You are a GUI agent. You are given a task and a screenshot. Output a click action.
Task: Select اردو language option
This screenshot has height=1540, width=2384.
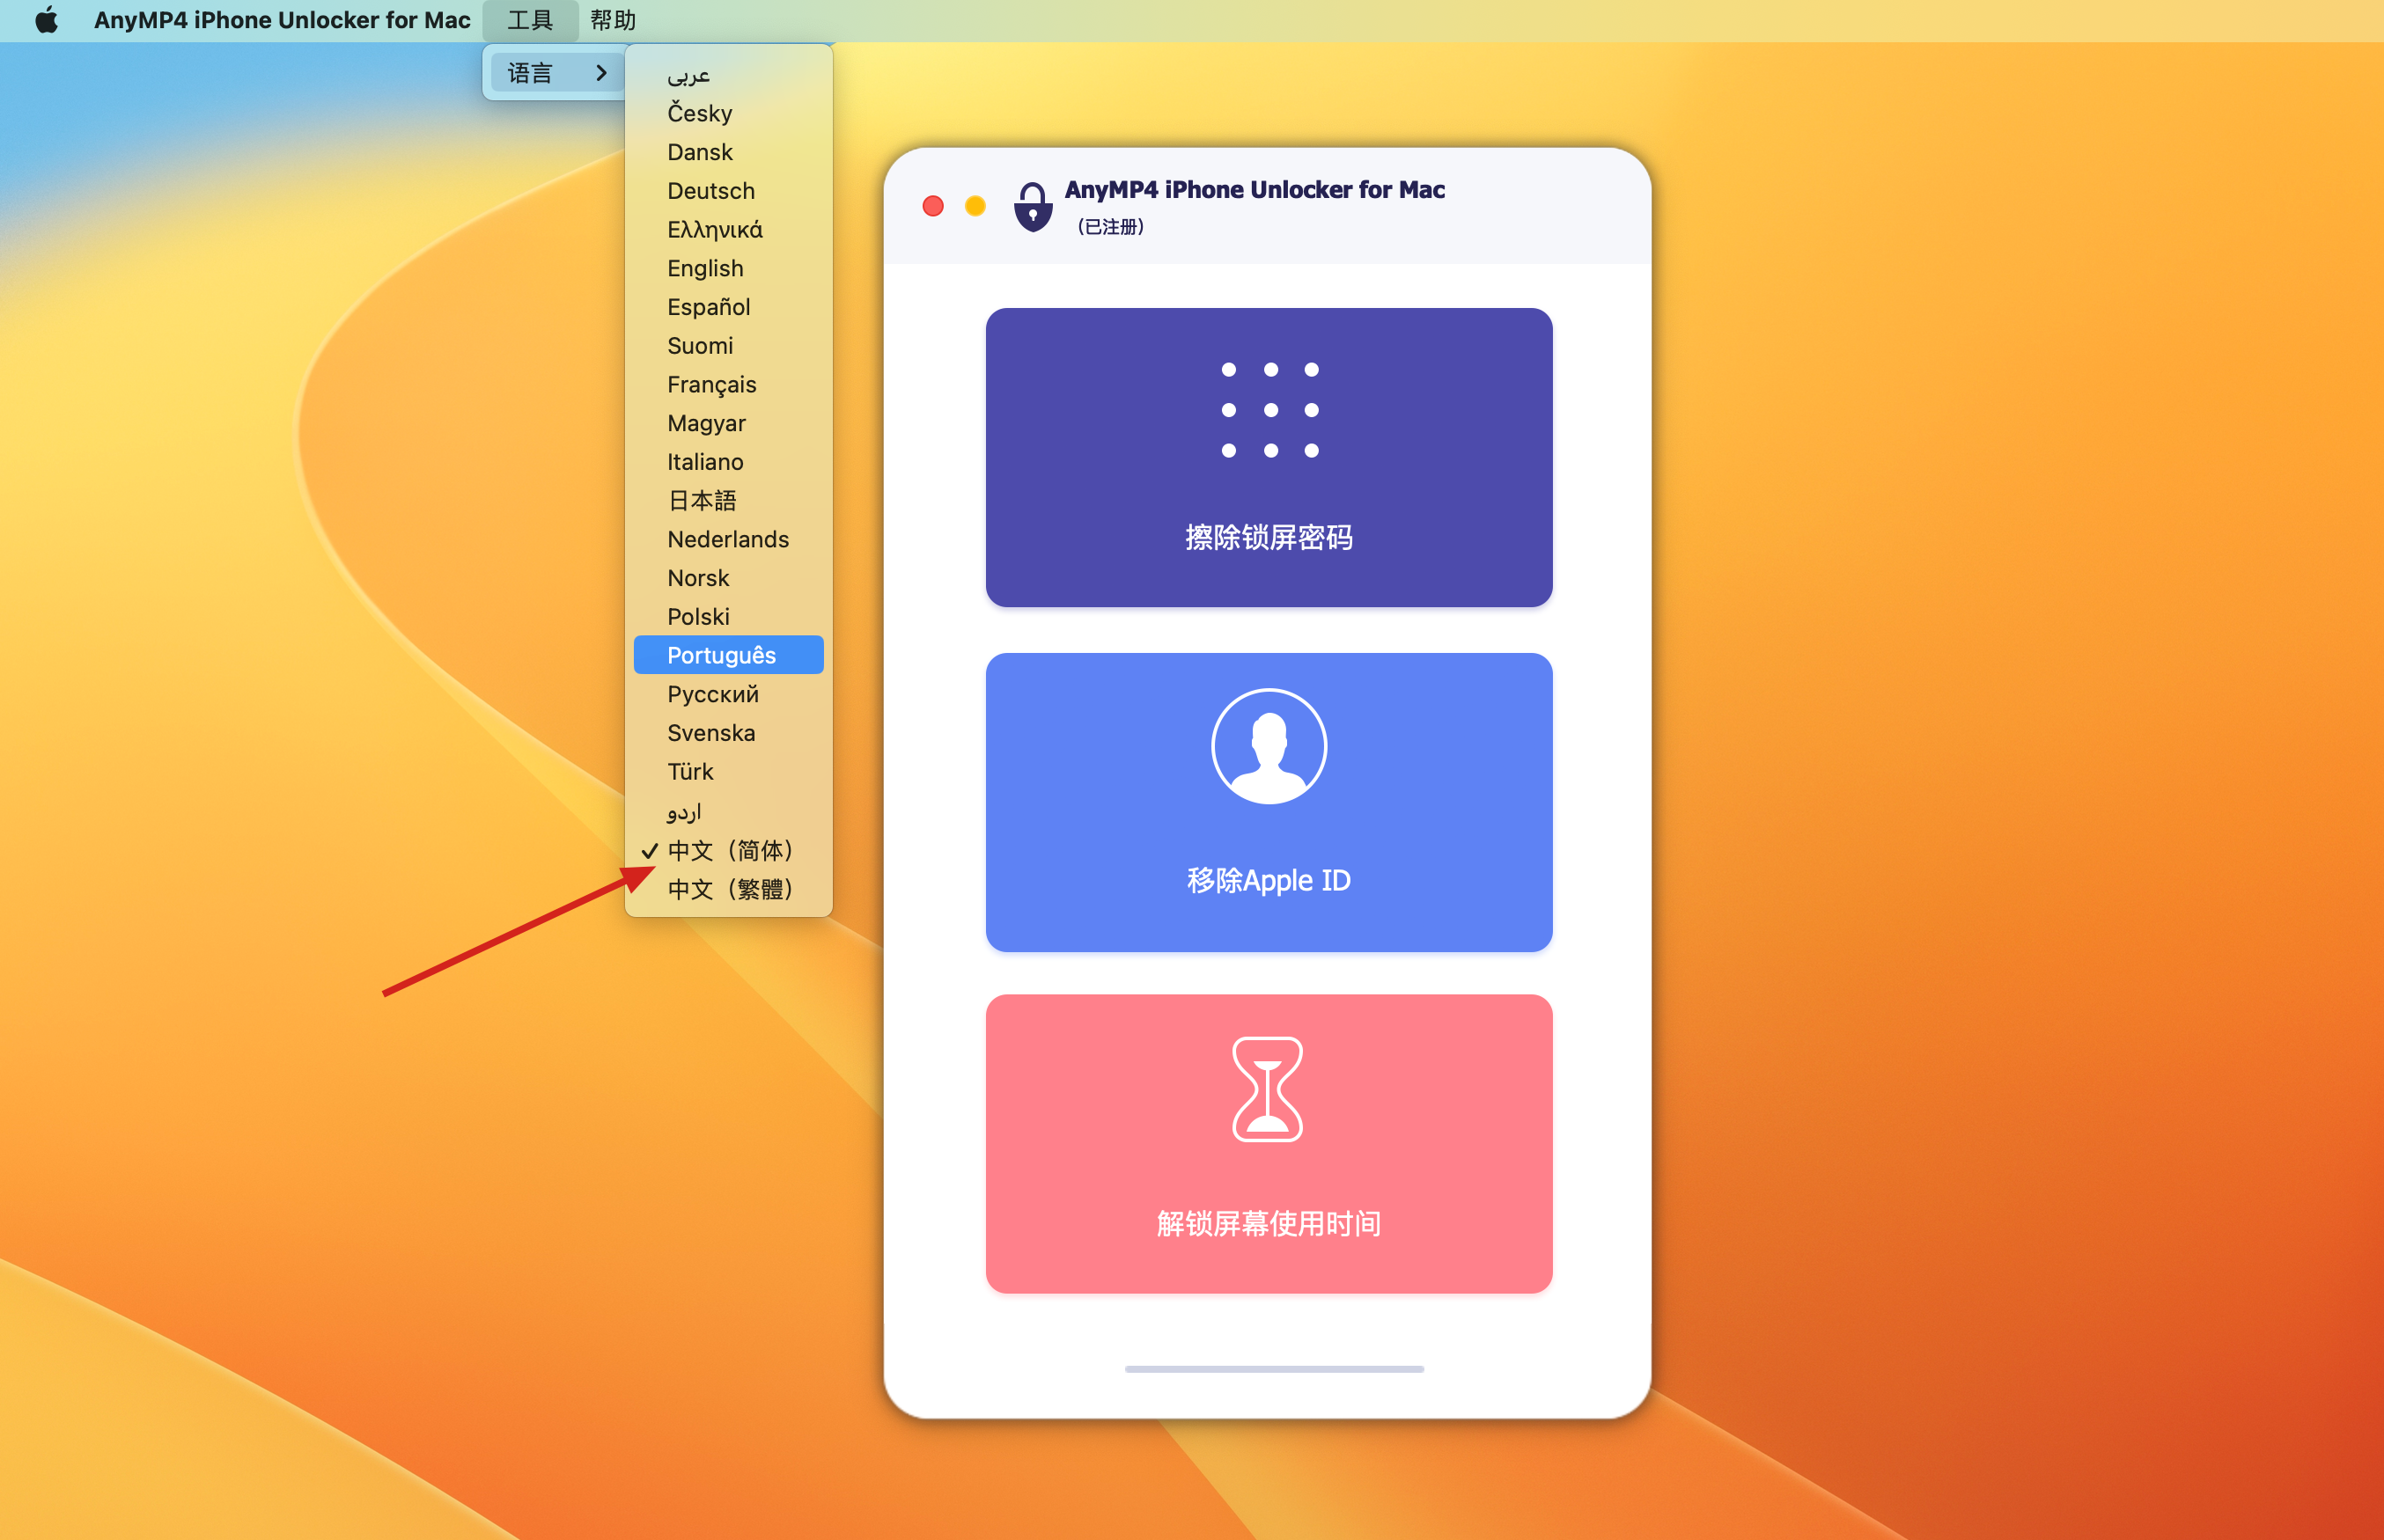[729, 811]
